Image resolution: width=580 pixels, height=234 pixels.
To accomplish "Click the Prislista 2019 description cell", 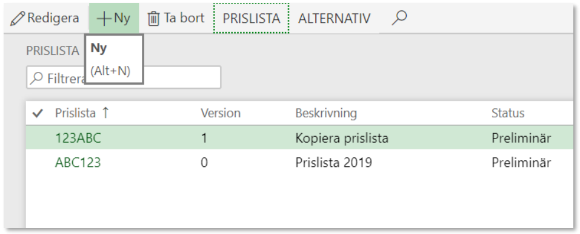I will click(334, 163).
